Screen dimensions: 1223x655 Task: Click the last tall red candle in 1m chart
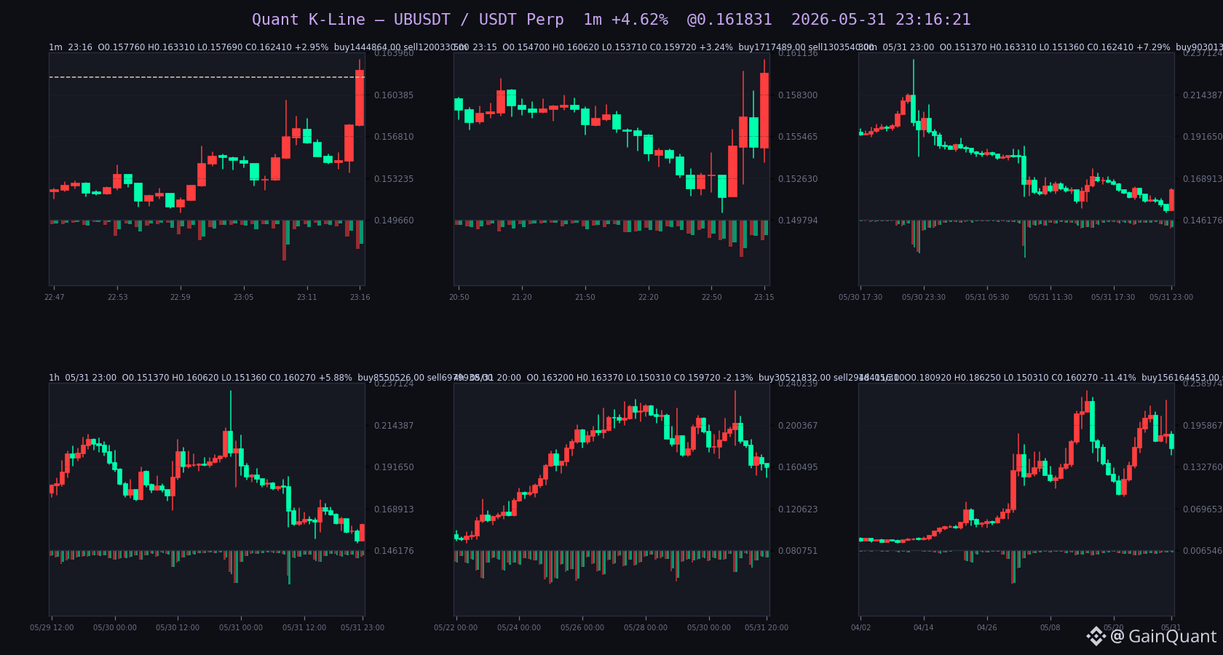pos(360,98)
